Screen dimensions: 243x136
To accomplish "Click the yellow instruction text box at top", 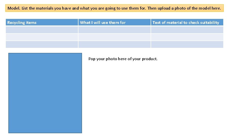I will point(114,8).
